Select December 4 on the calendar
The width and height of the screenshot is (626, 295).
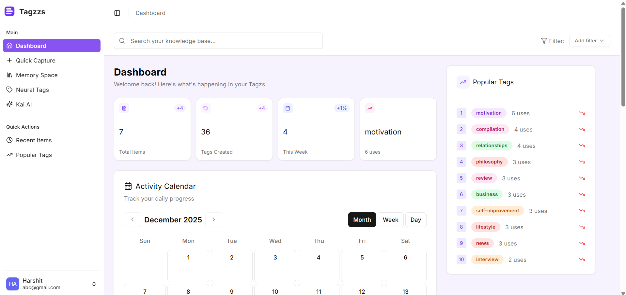pyautogui.click(x=319, y=266)
